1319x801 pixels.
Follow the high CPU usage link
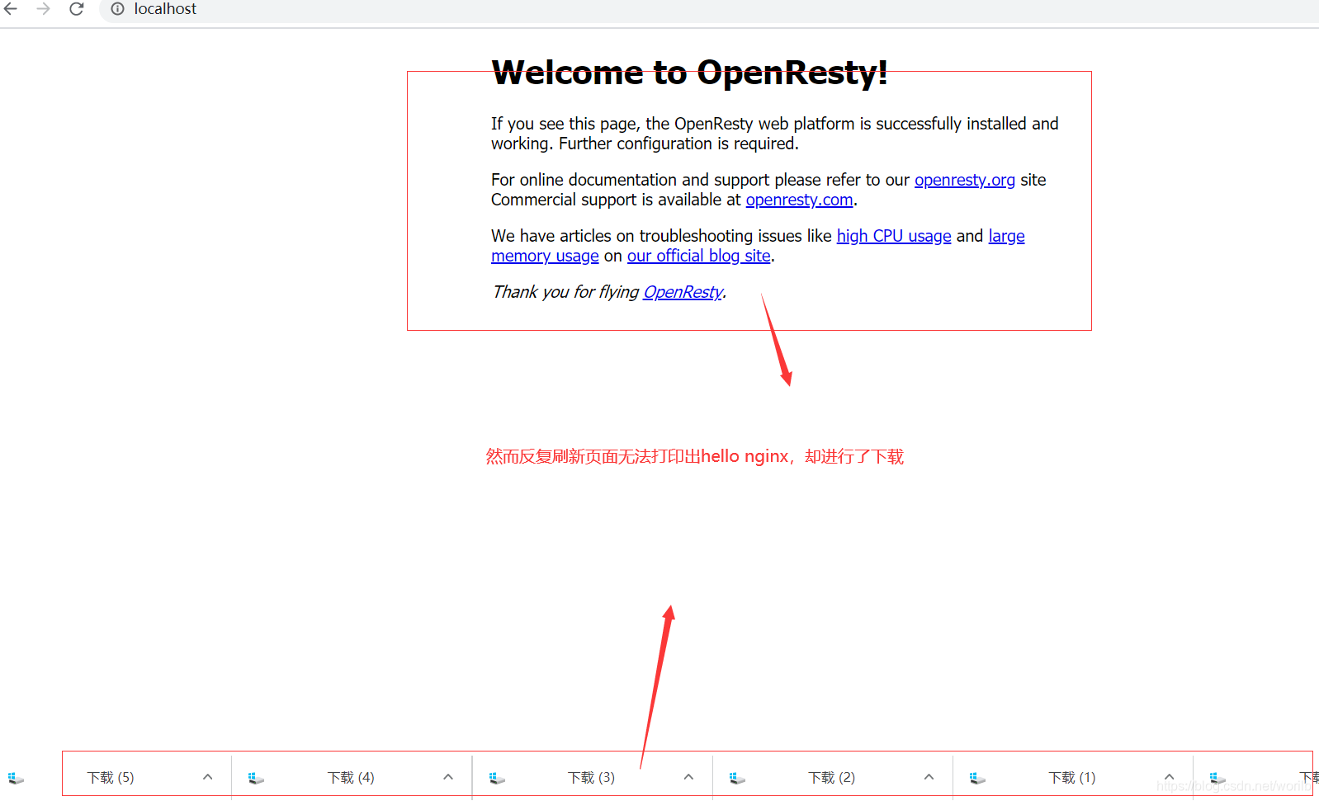[894, 236]
